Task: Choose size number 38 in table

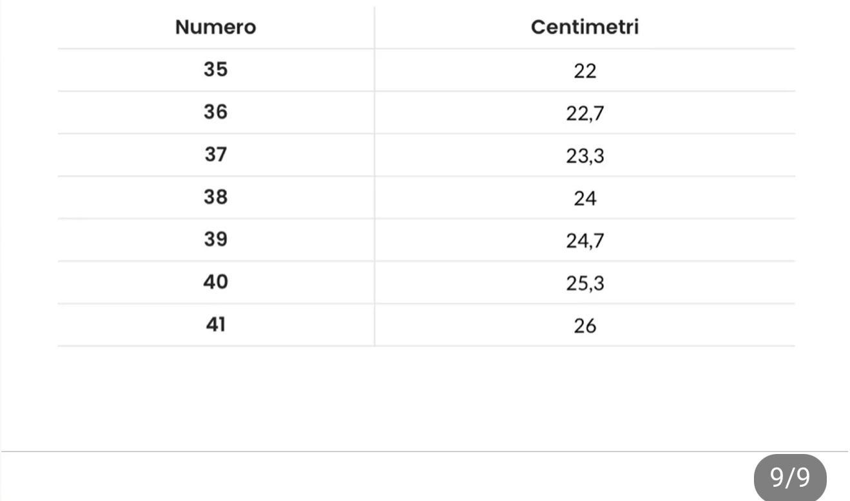Action: (215, 197)
